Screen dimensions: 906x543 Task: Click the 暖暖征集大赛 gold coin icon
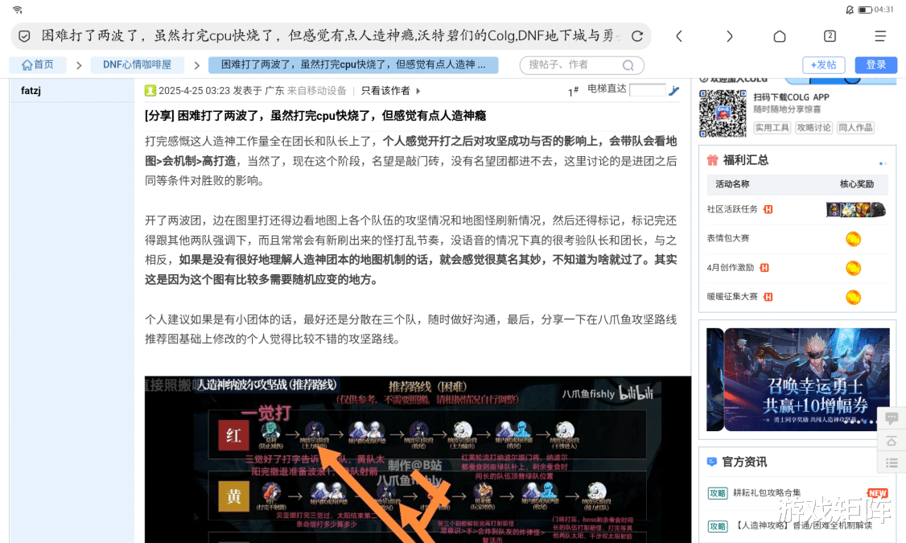[854, 297]
